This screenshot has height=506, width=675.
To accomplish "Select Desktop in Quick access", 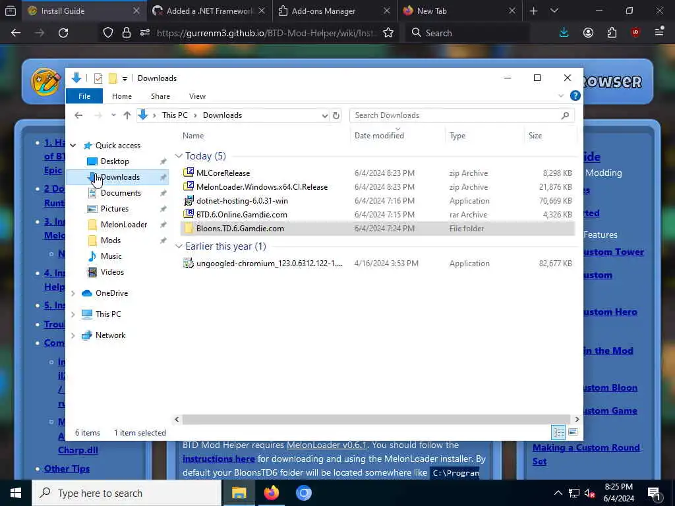I will click(115, 161).
